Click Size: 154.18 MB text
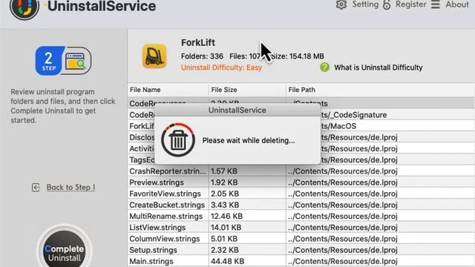This screenshot has height=267, width=475. [298, 56]
